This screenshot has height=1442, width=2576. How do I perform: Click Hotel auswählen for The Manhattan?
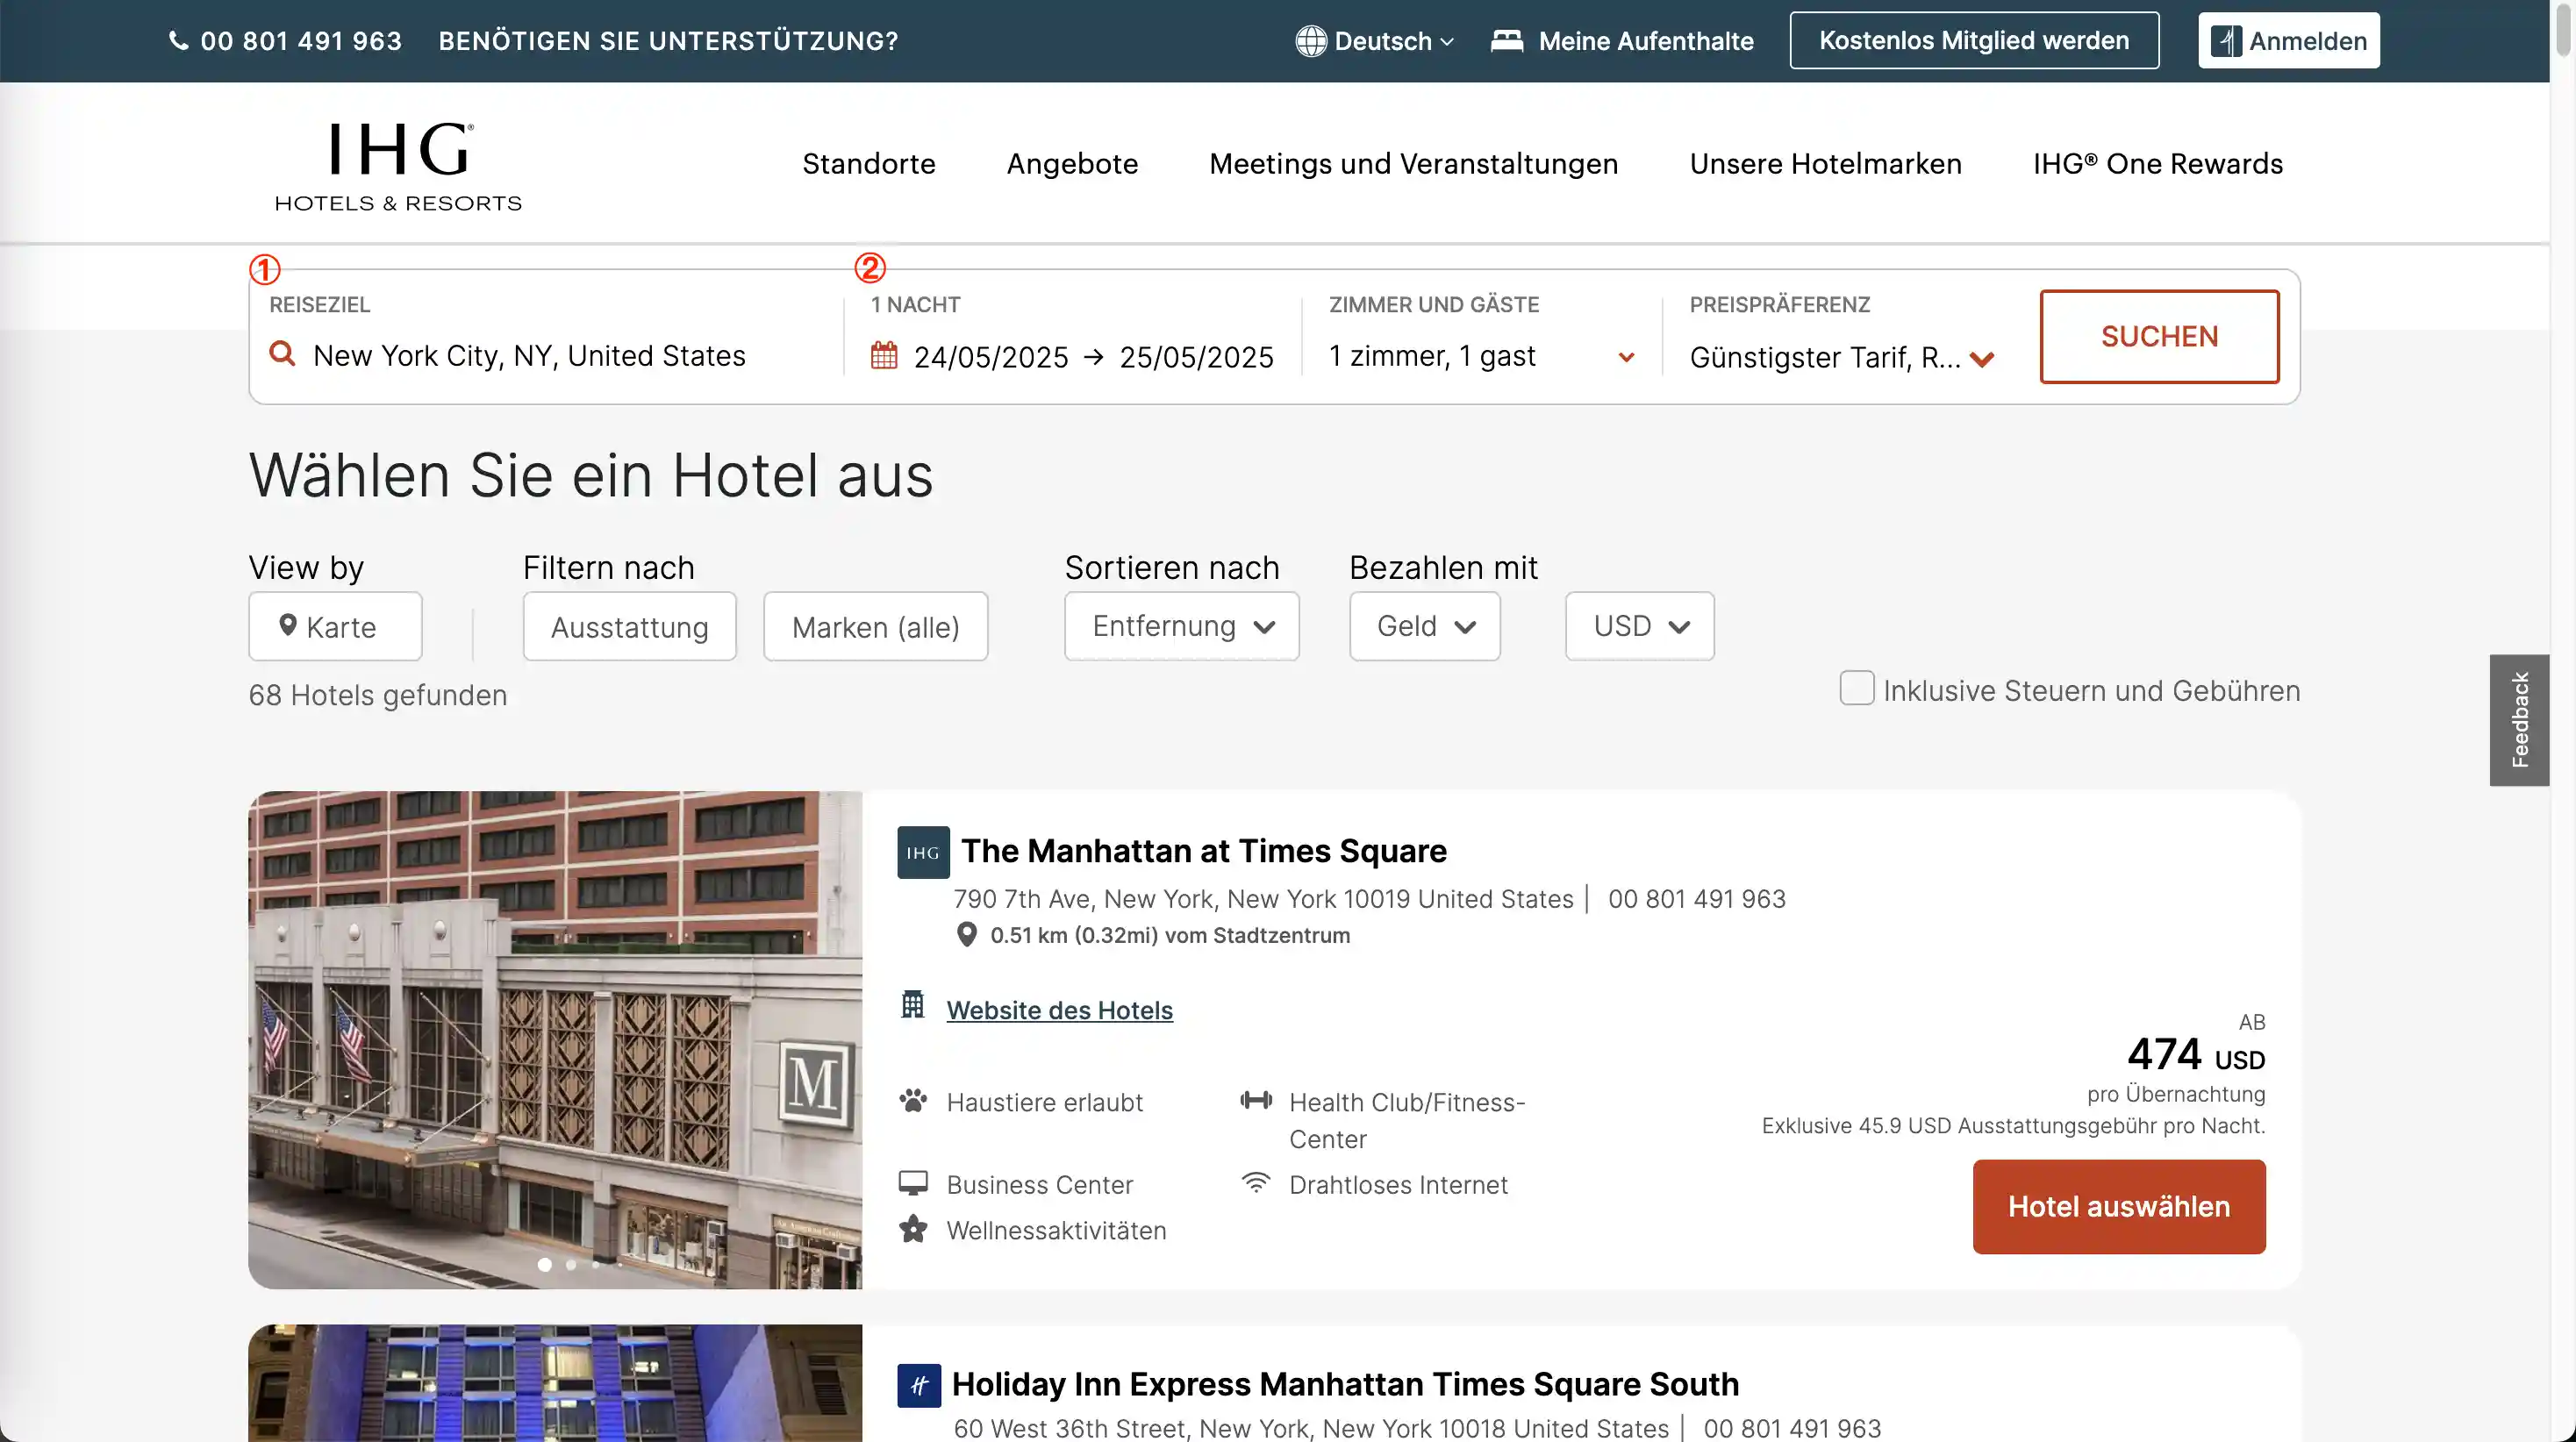pyautogui.click(x=2119, y=1206)
